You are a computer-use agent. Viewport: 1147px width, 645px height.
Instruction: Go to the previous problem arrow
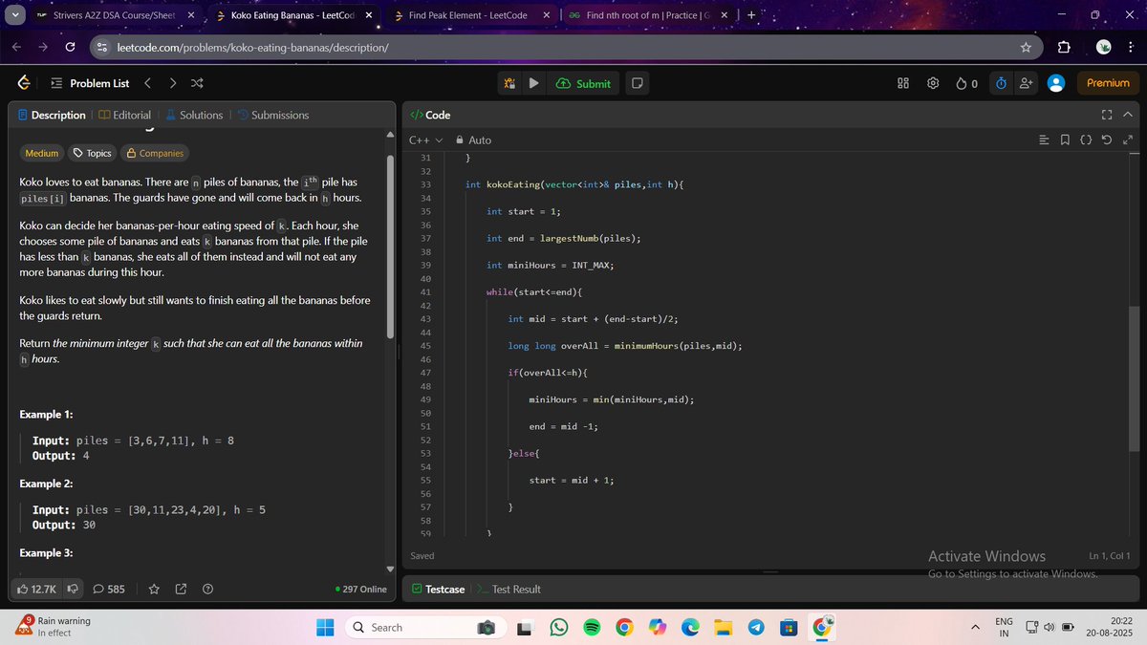pos(147,83)
